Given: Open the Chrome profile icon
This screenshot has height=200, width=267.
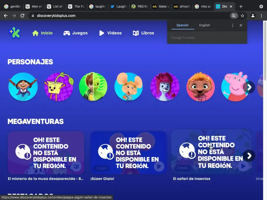Looking at the screenshot, I should [253, 16].
